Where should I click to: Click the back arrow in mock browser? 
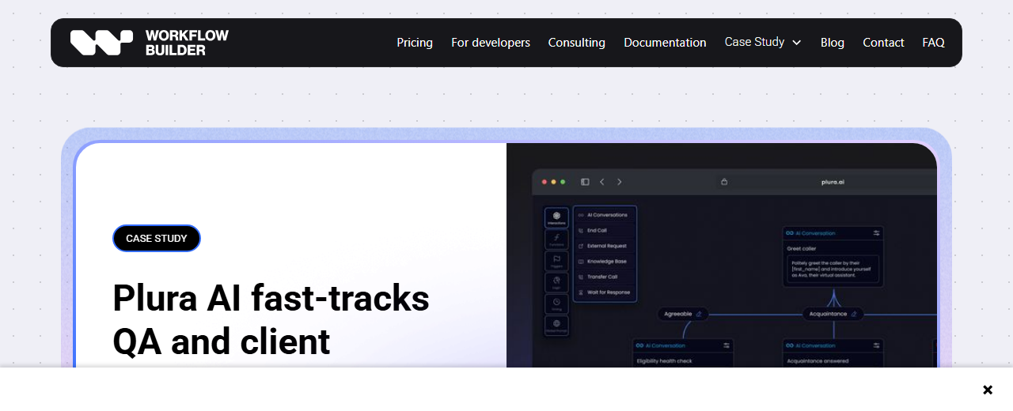coord(602,182)
